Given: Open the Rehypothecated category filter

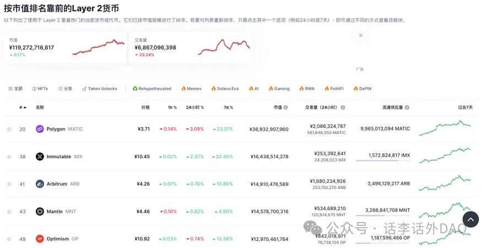Looking at the screenshot, I should tap(151, 89).
